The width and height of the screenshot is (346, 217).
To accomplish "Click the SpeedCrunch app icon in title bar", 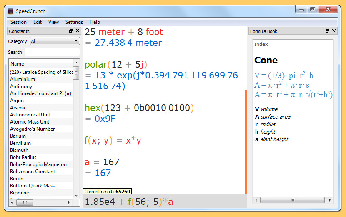I will click(10, 11).
